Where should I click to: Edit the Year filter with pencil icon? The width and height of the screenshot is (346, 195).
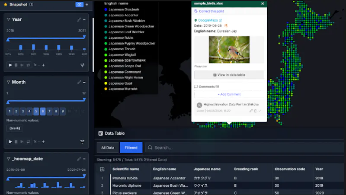79,19
